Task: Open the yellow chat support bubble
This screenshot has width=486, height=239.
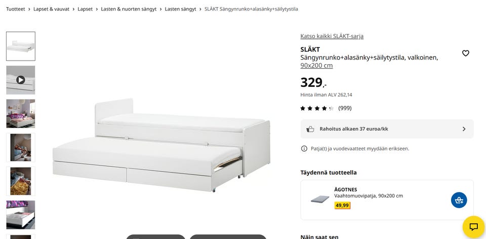Action: 473,227
